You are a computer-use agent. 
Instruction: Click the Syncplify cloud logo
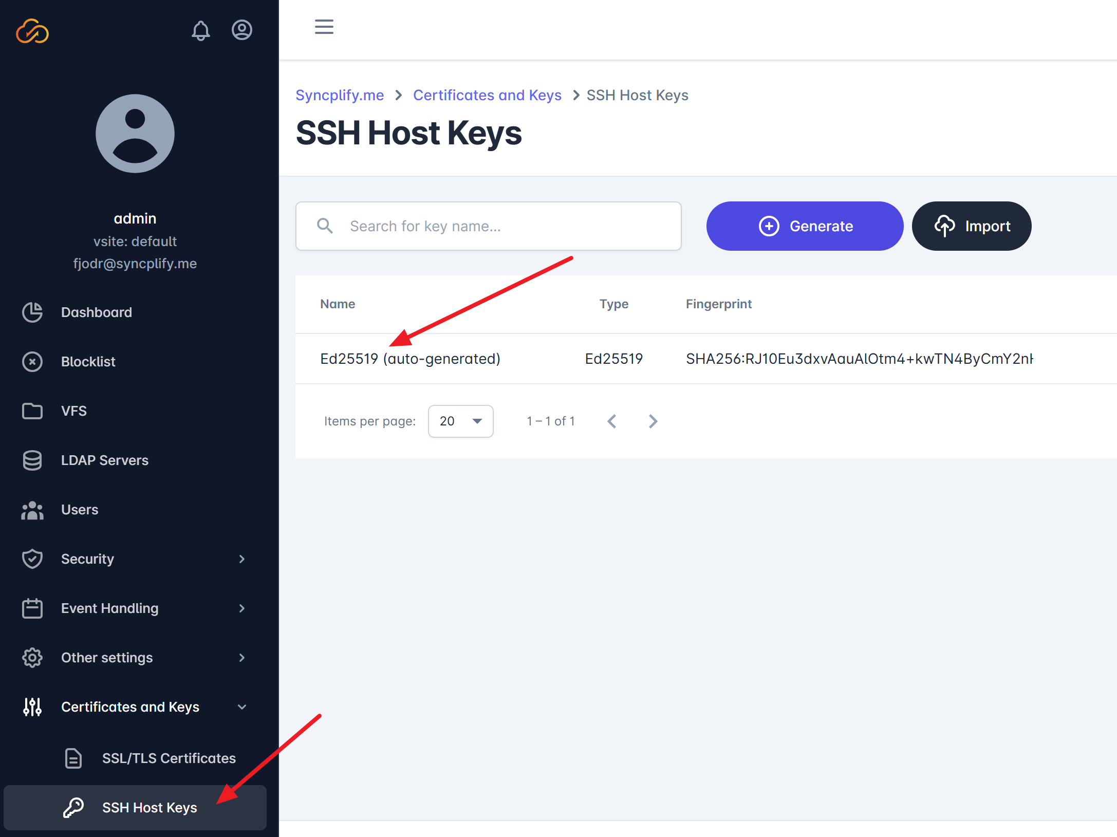click(32, 32)
